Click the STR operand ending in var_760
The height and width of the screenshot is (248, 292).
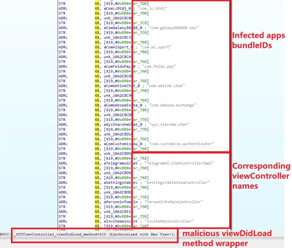(126, 149)
